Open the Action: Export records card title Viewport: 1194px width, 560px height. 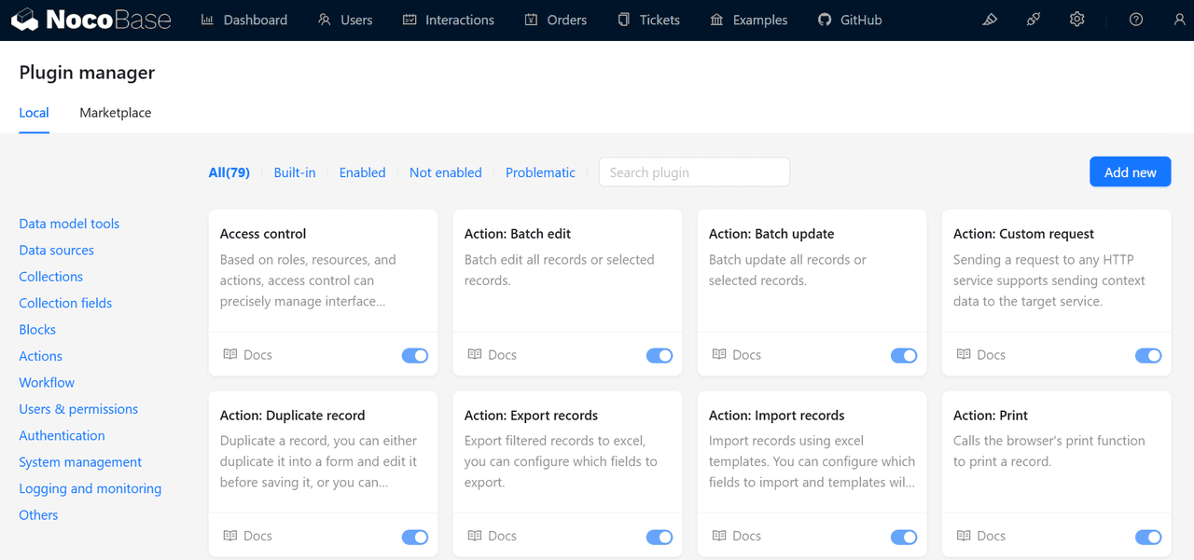click(x=531, y=416)
